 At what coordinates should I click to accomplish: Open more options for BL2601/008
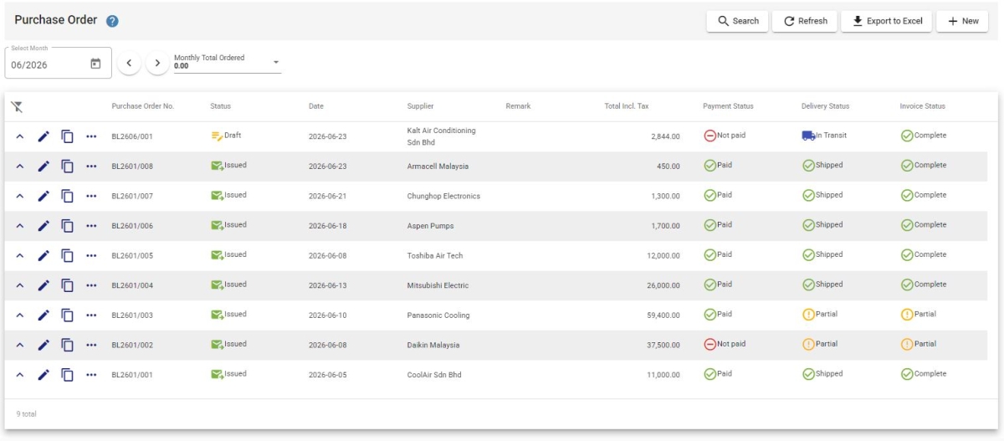tap(91, 167)
